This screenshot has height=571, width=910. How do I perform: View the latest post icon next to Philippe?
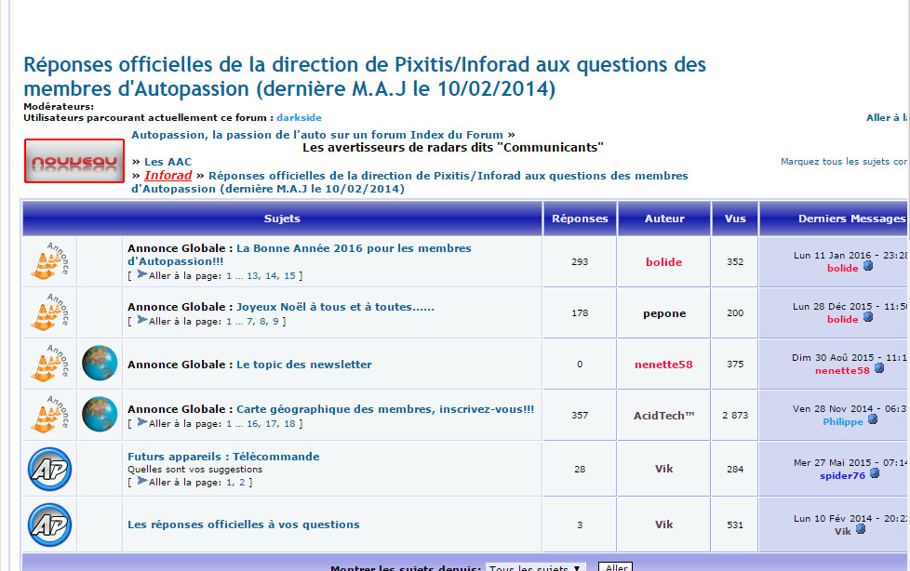(873, 419)
